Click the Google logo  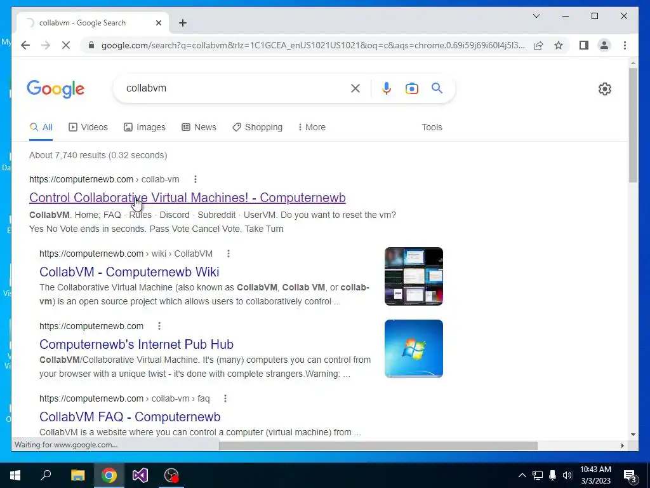(x=56, y=89)
